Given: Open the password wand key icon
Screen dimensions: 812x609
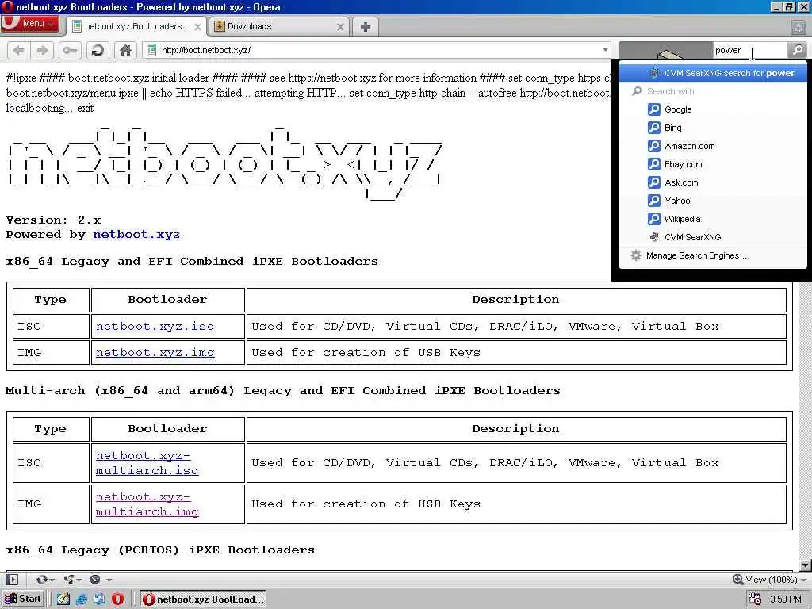Looking at the screenshot, I should (70, 50).
